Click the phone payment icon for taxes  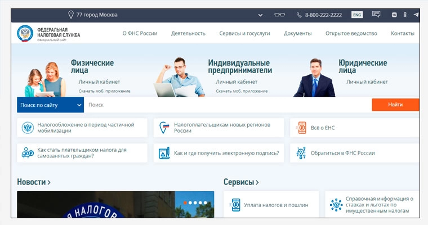pos(235,205)
